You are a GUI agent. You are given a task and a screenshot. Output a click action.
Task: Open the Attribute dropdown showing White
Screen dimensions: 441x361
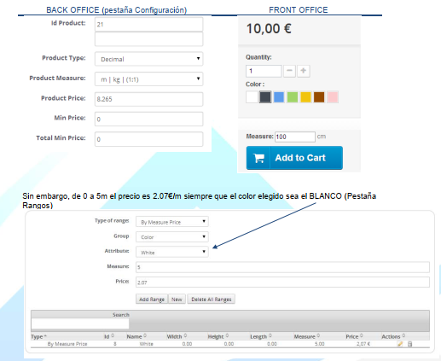[x=172, y=252]
